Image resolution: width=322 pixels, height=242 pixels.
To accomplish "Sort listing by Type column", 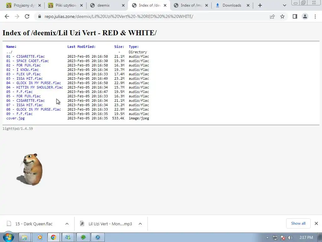I will click(134, 47).
